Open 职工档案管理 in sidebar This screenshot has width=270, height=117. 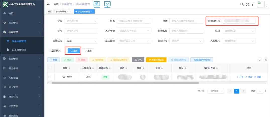22,50
